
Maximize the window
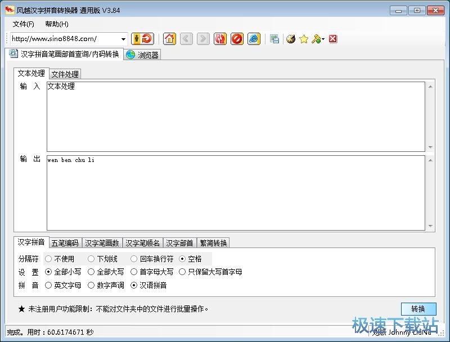417,11
